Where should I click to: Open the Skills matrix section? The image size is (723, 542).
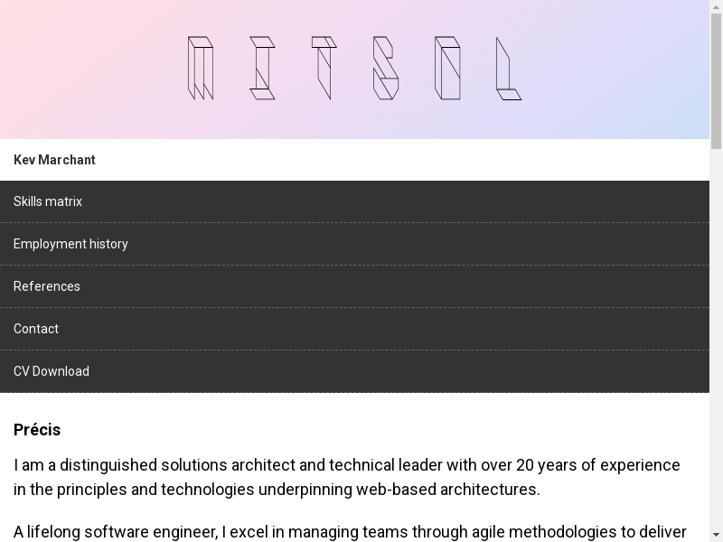tap(48, 201)
